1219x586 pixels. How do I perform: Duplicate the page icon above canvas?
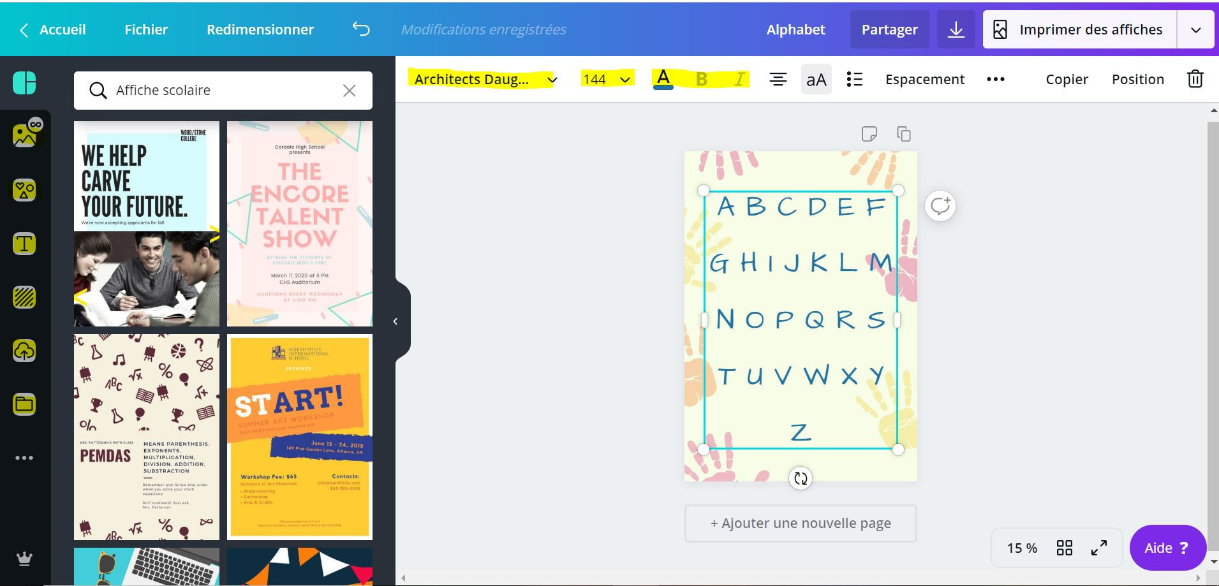point(903,134)
